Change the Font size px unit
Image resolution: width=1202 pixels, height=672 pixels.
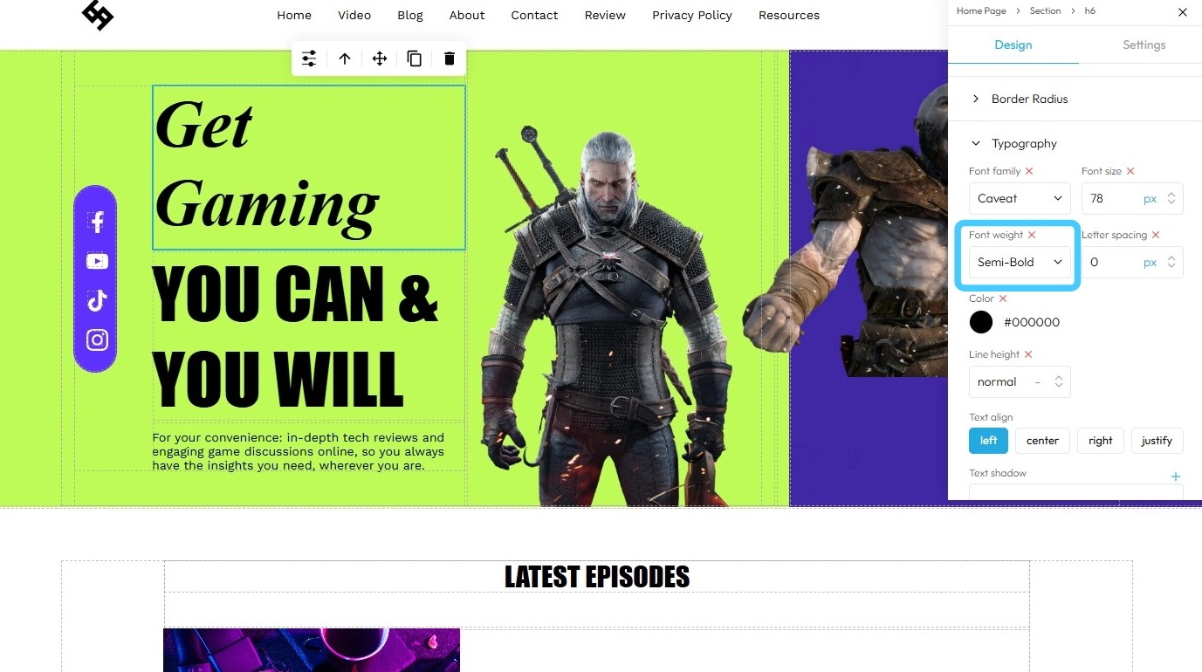pos(1150,199)
